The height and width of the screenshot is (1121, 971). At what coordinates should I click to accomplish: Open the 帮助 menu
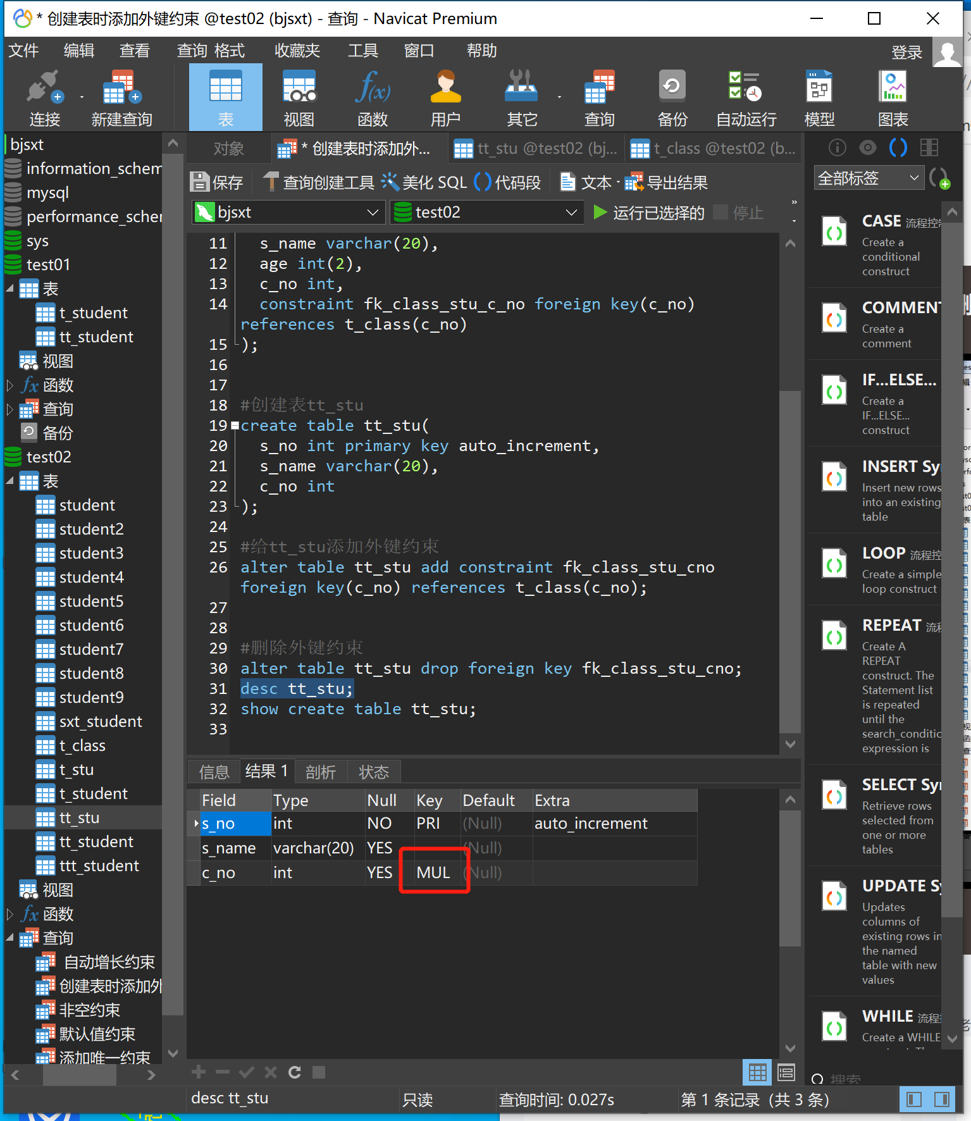pyautogui.click(x=481, y=50)
